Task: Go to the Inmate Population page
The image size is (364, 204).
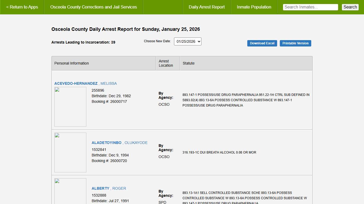Action: [254, 7]
